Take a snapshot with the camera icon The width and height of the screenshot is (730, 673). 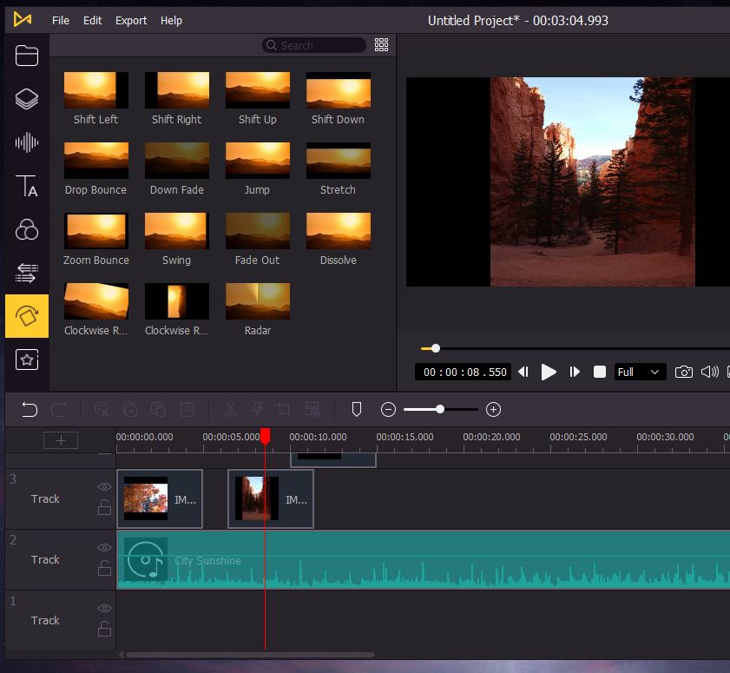pyautogui.click(x=684, y=372)
